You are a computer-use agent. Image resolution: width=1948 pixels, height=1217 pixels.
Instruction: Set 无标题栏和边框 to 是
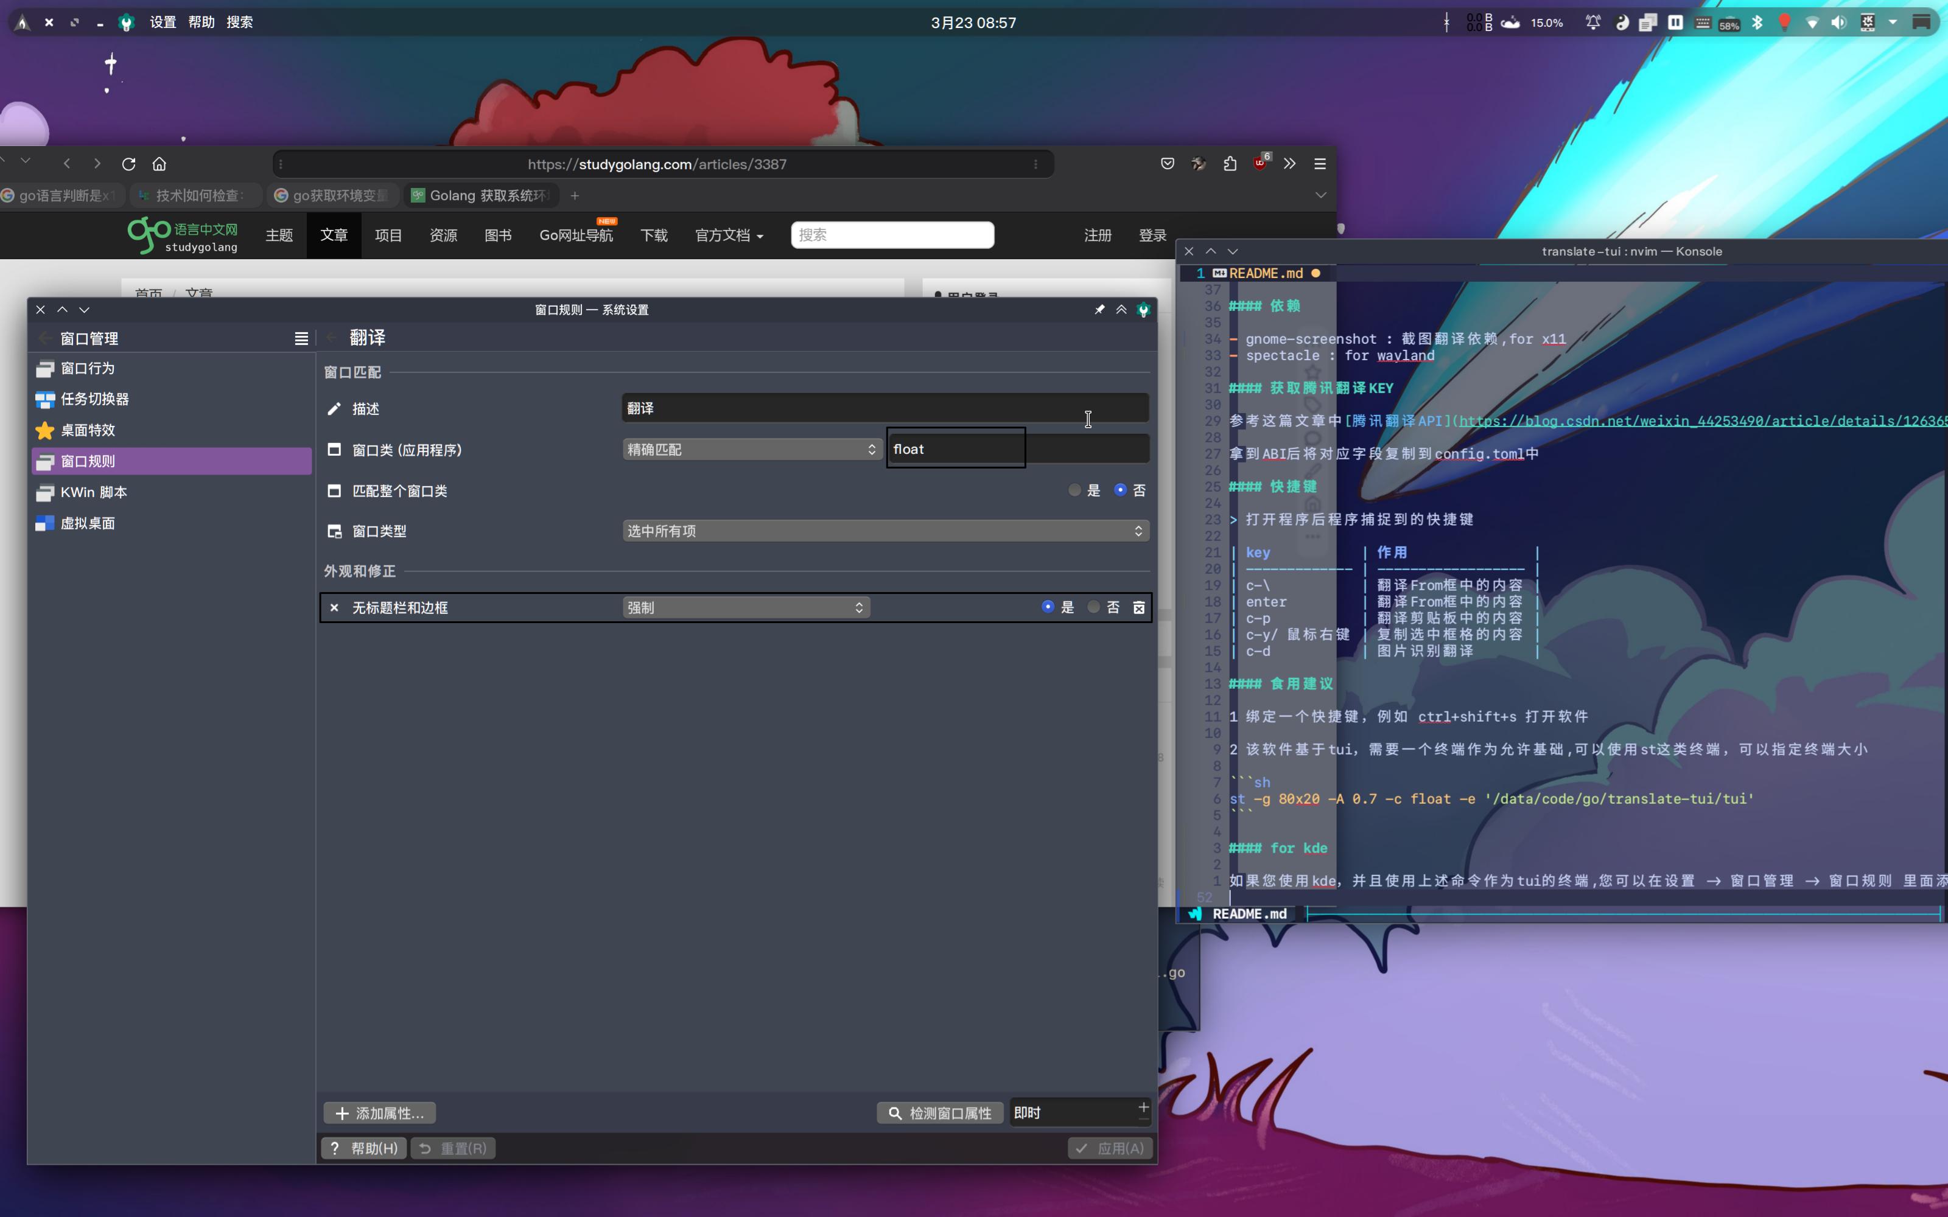click(x=1057, y=608)
